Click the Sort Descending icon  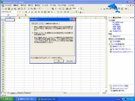63,9
